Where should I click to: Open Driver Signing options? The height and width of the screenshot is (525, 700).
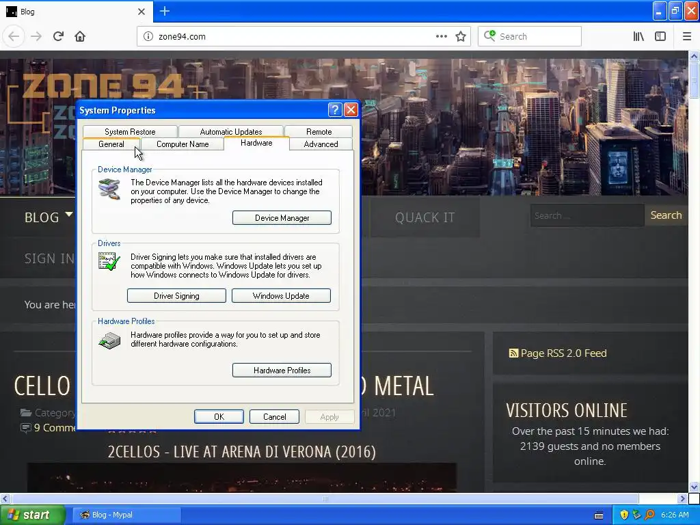176,296
